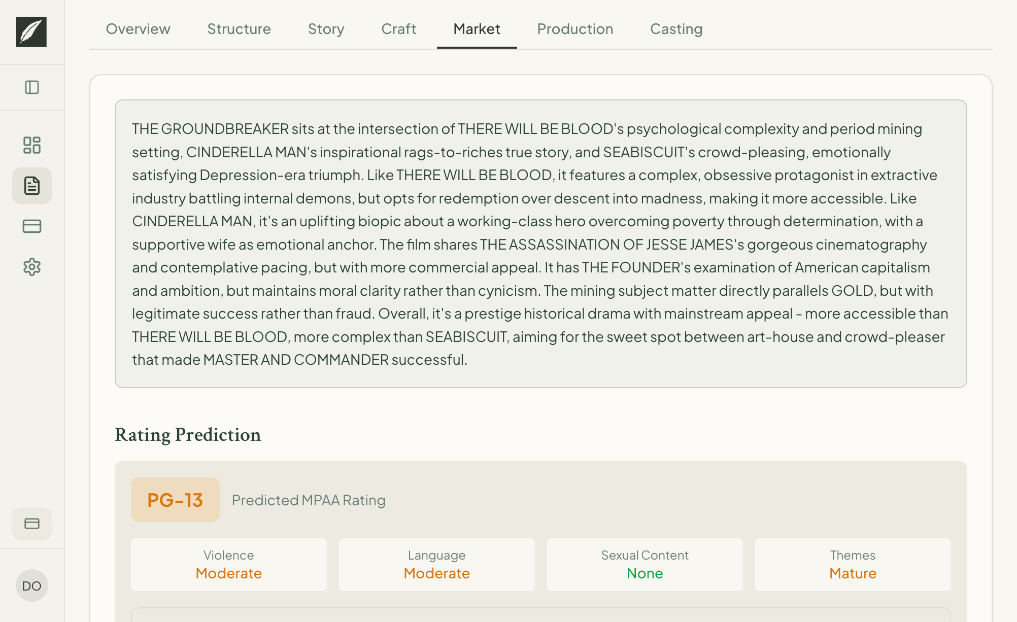Viewport: 1017px width, 622px height.
Task: View the Production tab
Action: point(574,29)
